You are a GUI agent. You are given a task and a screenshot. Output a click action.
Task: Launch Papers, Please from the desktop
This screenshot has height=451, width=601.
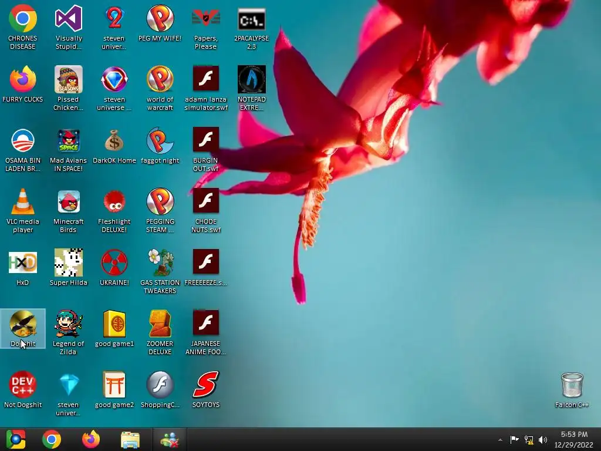click(x=206, y=27)
